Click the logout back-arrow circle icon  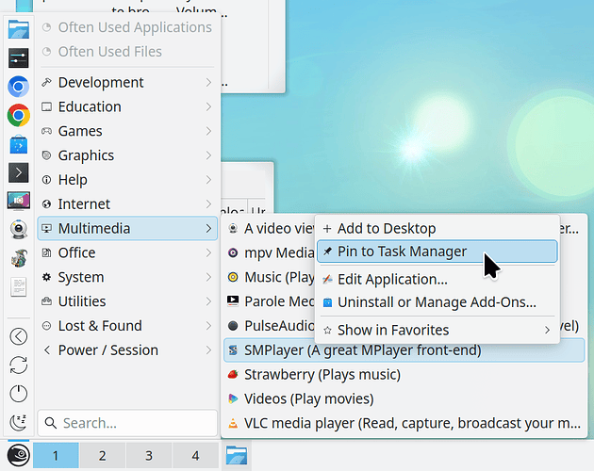[x=18, y=336]
